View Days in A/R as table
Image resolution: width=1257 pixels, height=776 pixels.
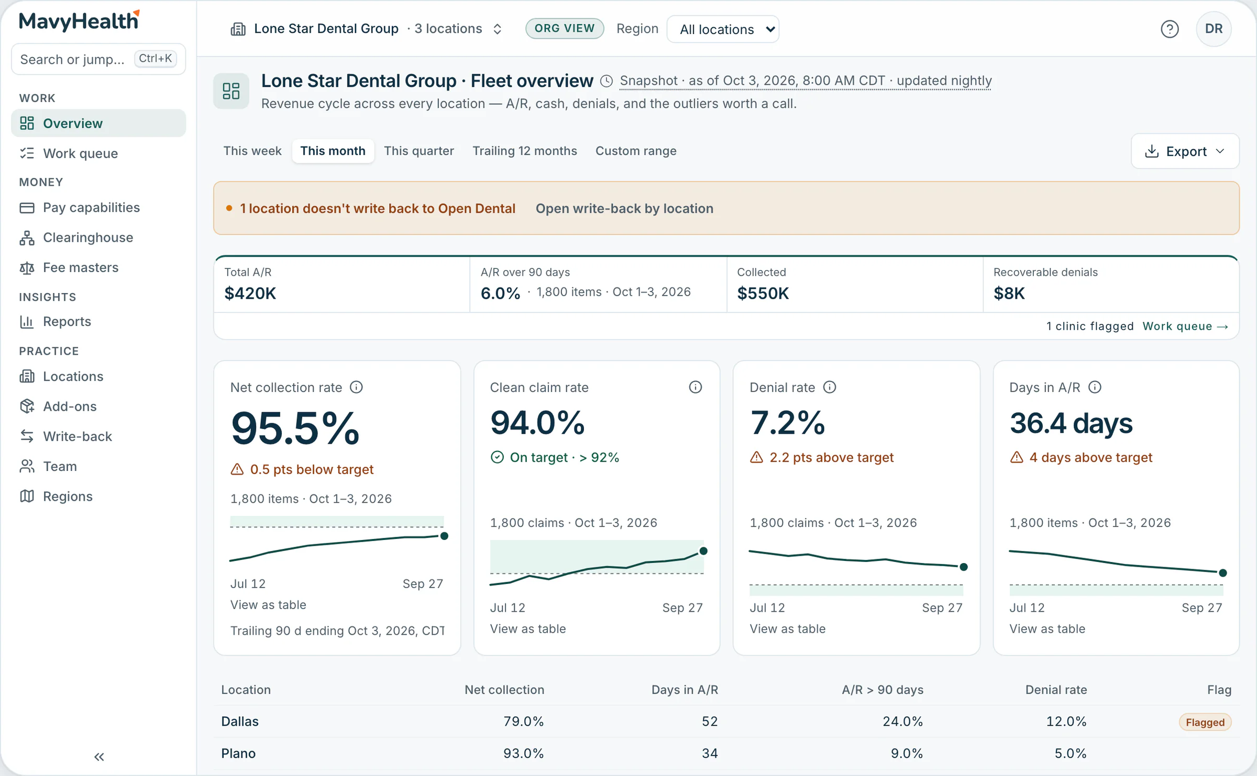(1047, 629)
